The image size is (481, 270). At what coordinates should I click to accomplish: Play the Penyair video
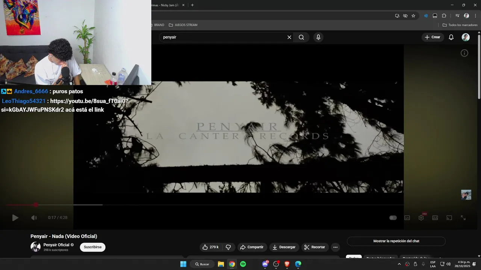tap(15, 217)
